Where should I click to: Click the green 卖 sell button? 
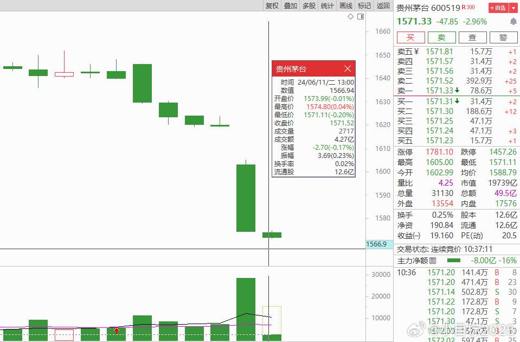pyautogui.click(x=442, y=37)
